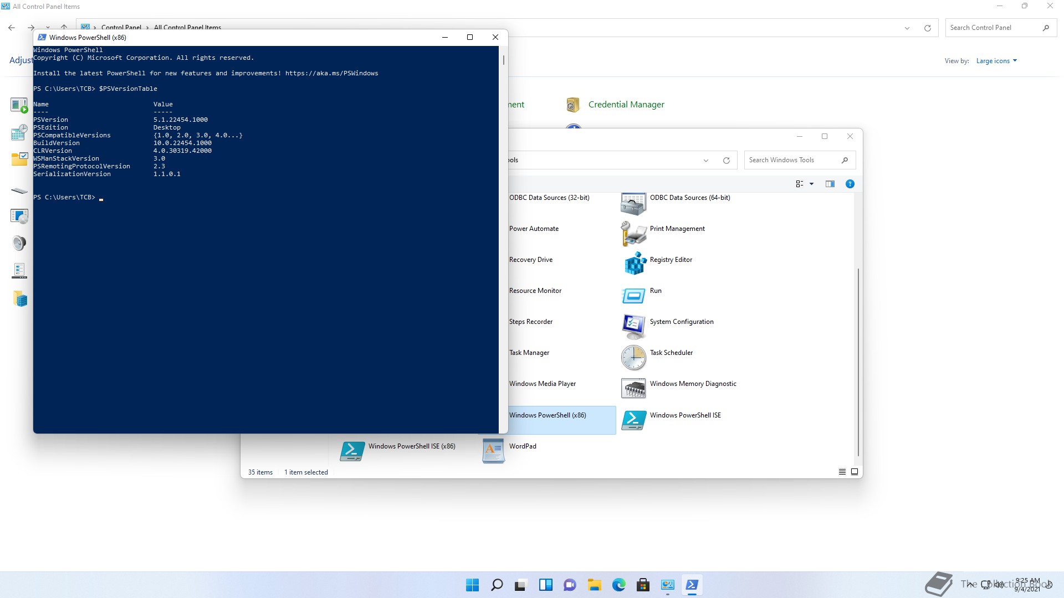Viewport: 1064px width, 598px height.
Task: Click All Control Panel Items breadcrumb
Action: tap(187, 27)
